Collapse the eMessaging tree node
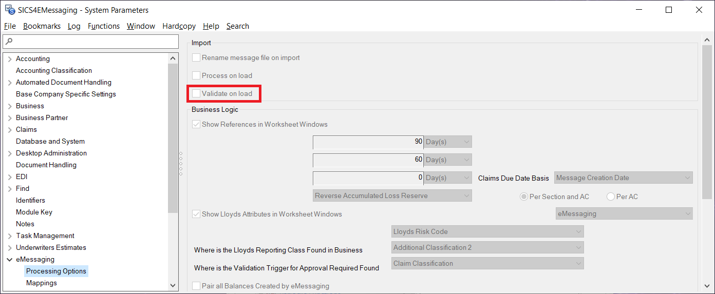Image resolution: width=715 pixels, height=294 pixels. point(9,260)
